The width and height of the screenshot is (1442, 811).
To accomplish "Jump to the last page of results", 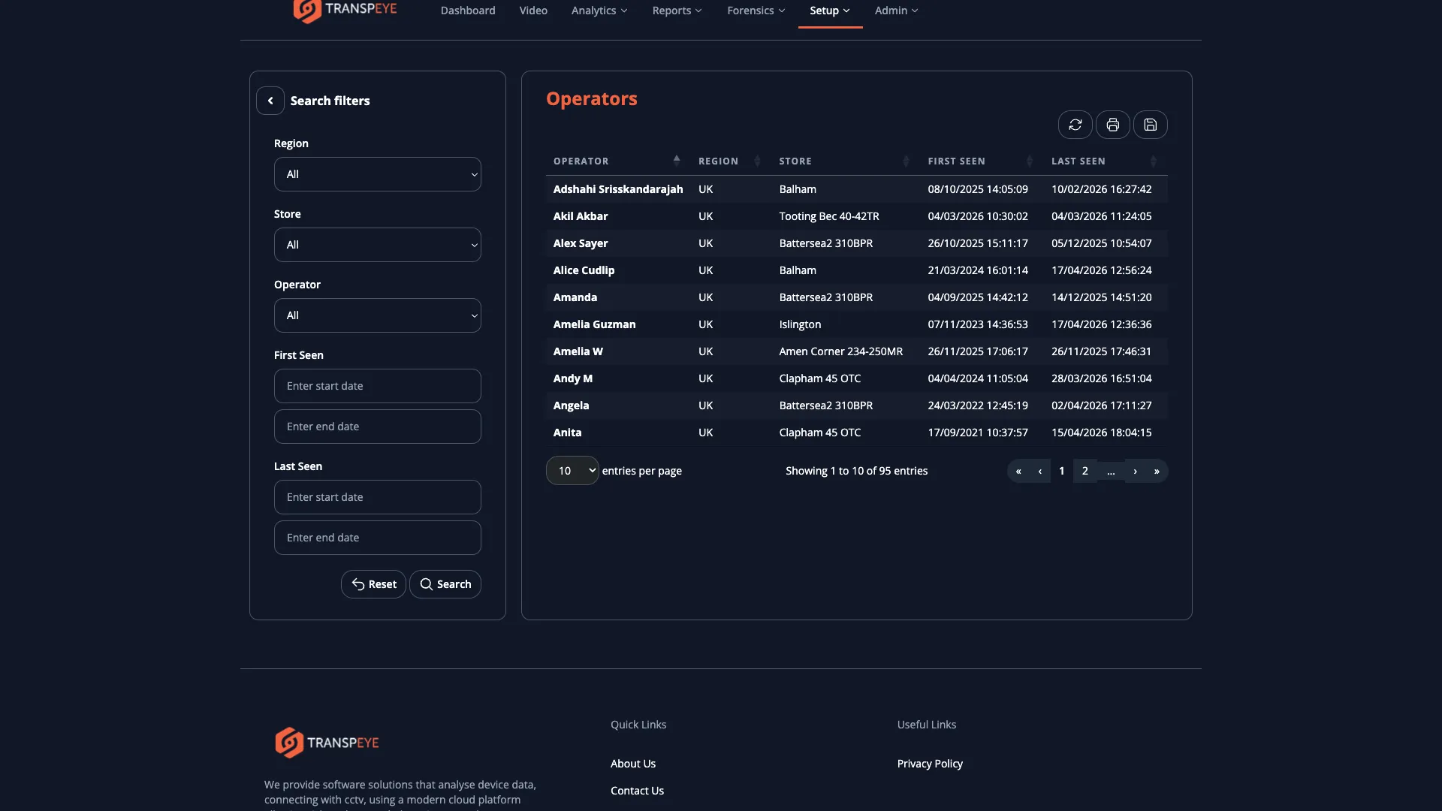I will tap(1157, 471).
